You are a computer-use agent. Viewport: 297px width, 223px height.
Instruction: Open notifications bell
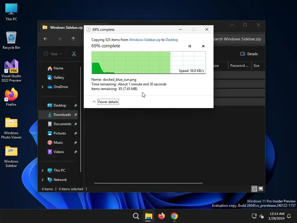point(289,216)
